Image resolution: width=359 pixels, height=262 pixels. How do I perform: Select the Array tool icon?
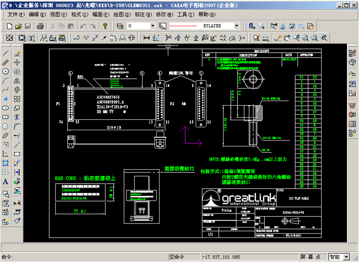click(x=17, y=99)
